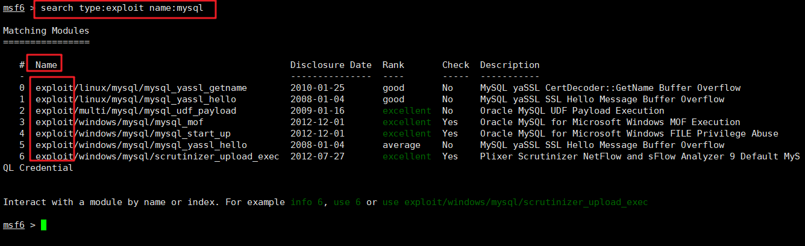Viewport: 805px width, 246px height.
Task: Click the Check column header
Action: coord(456,65)
